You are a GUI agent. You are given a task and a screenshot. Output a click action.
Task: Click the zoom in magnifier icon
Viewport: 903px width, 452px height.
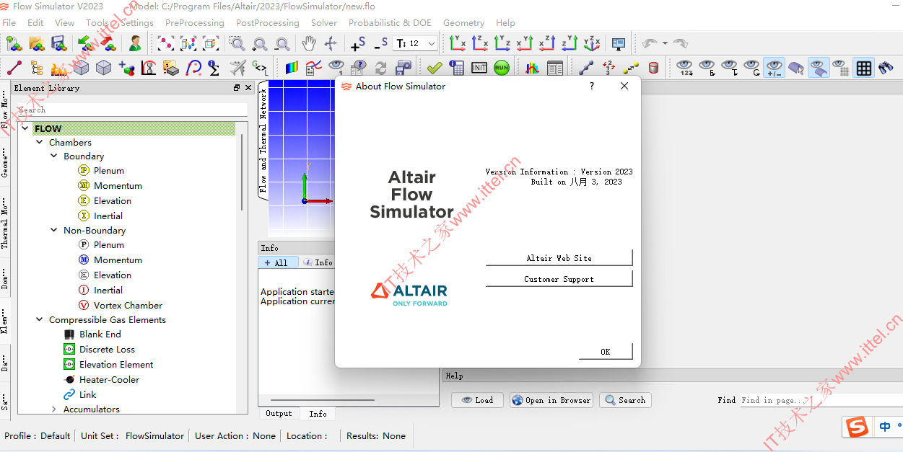pos(260,43)
